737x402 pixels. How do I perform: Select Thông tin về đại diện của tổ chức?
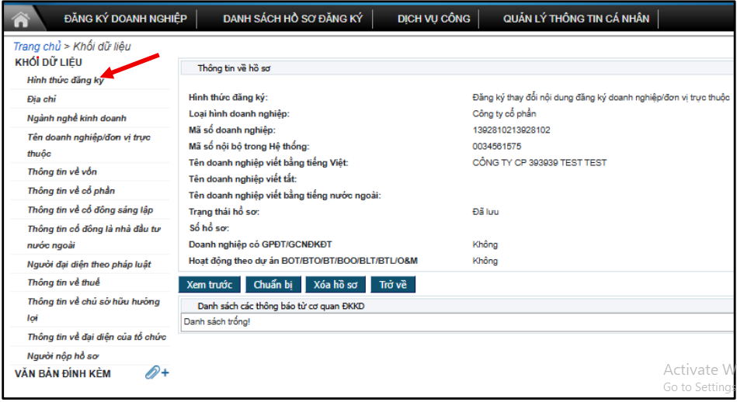point(97,337)
